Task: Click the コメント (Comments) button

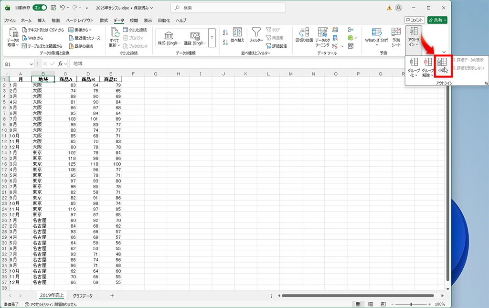Action: tap(414, 20)
